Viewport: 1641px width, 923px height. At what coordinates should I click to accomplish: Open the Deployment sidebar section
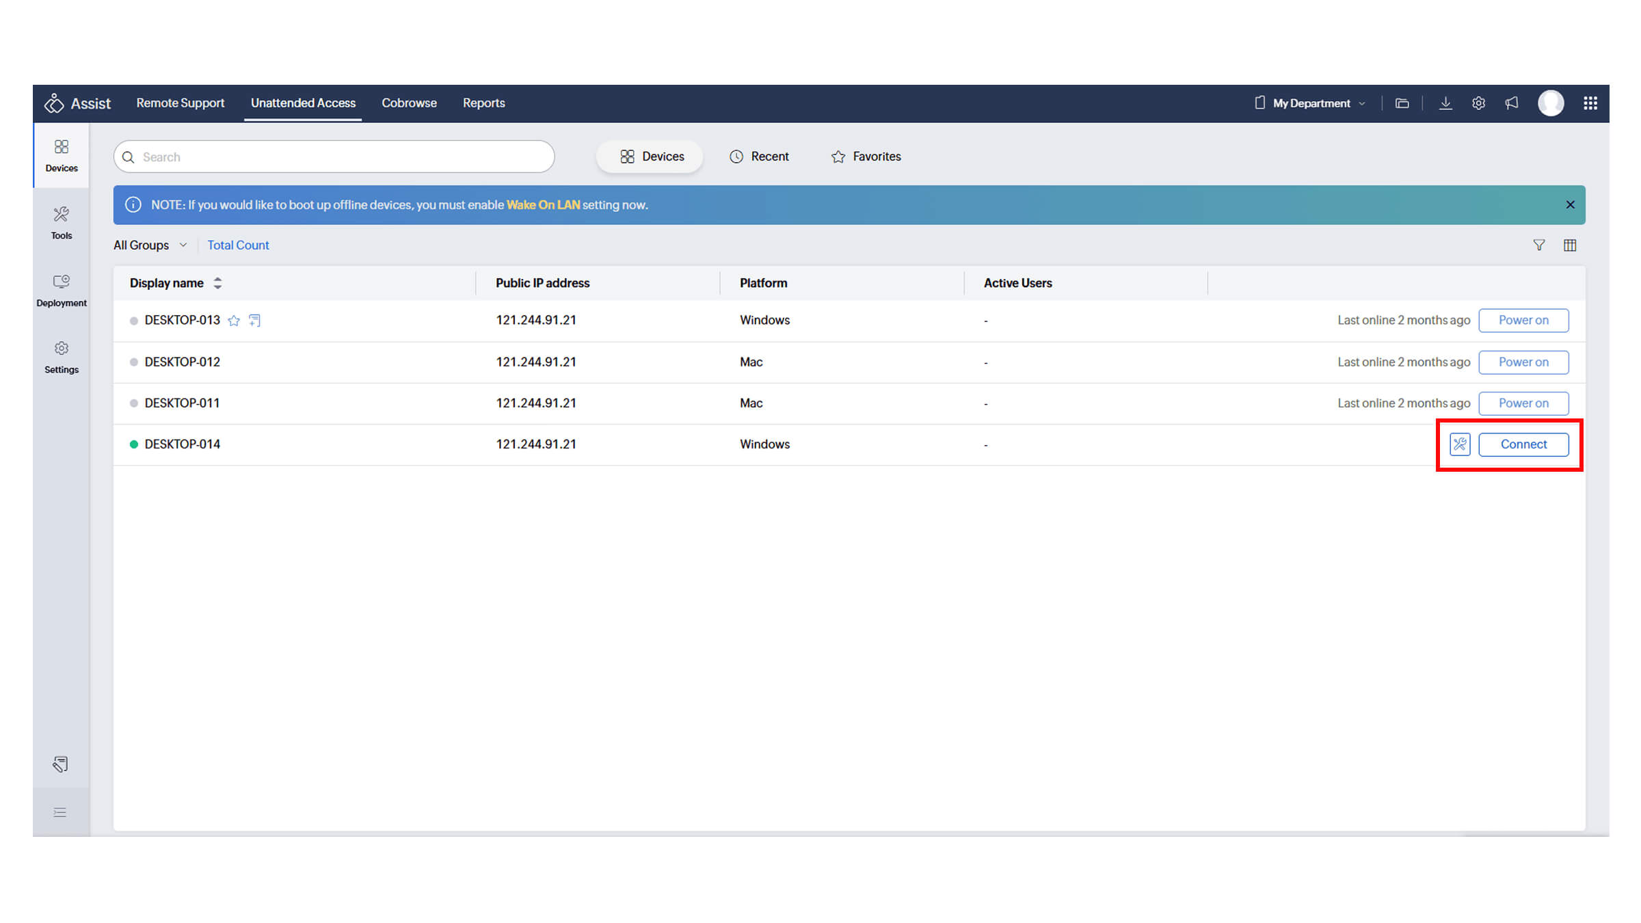[61, 290]
